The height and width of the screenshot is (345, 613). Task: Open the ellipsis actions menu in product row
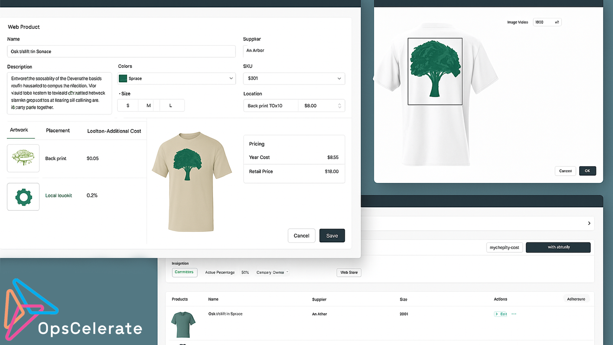point(514,314)
